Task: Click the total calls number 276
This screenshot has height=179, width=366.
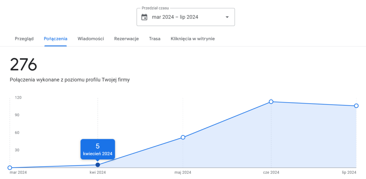Action: point(24,65)
